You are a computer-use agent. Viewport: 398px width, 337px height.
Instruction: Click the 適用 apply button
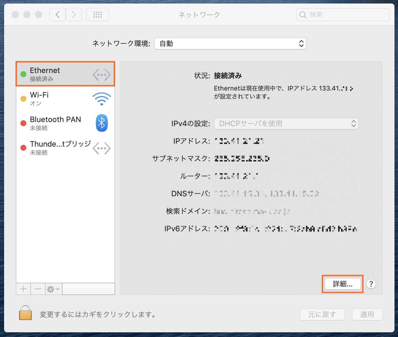point(367,315)
